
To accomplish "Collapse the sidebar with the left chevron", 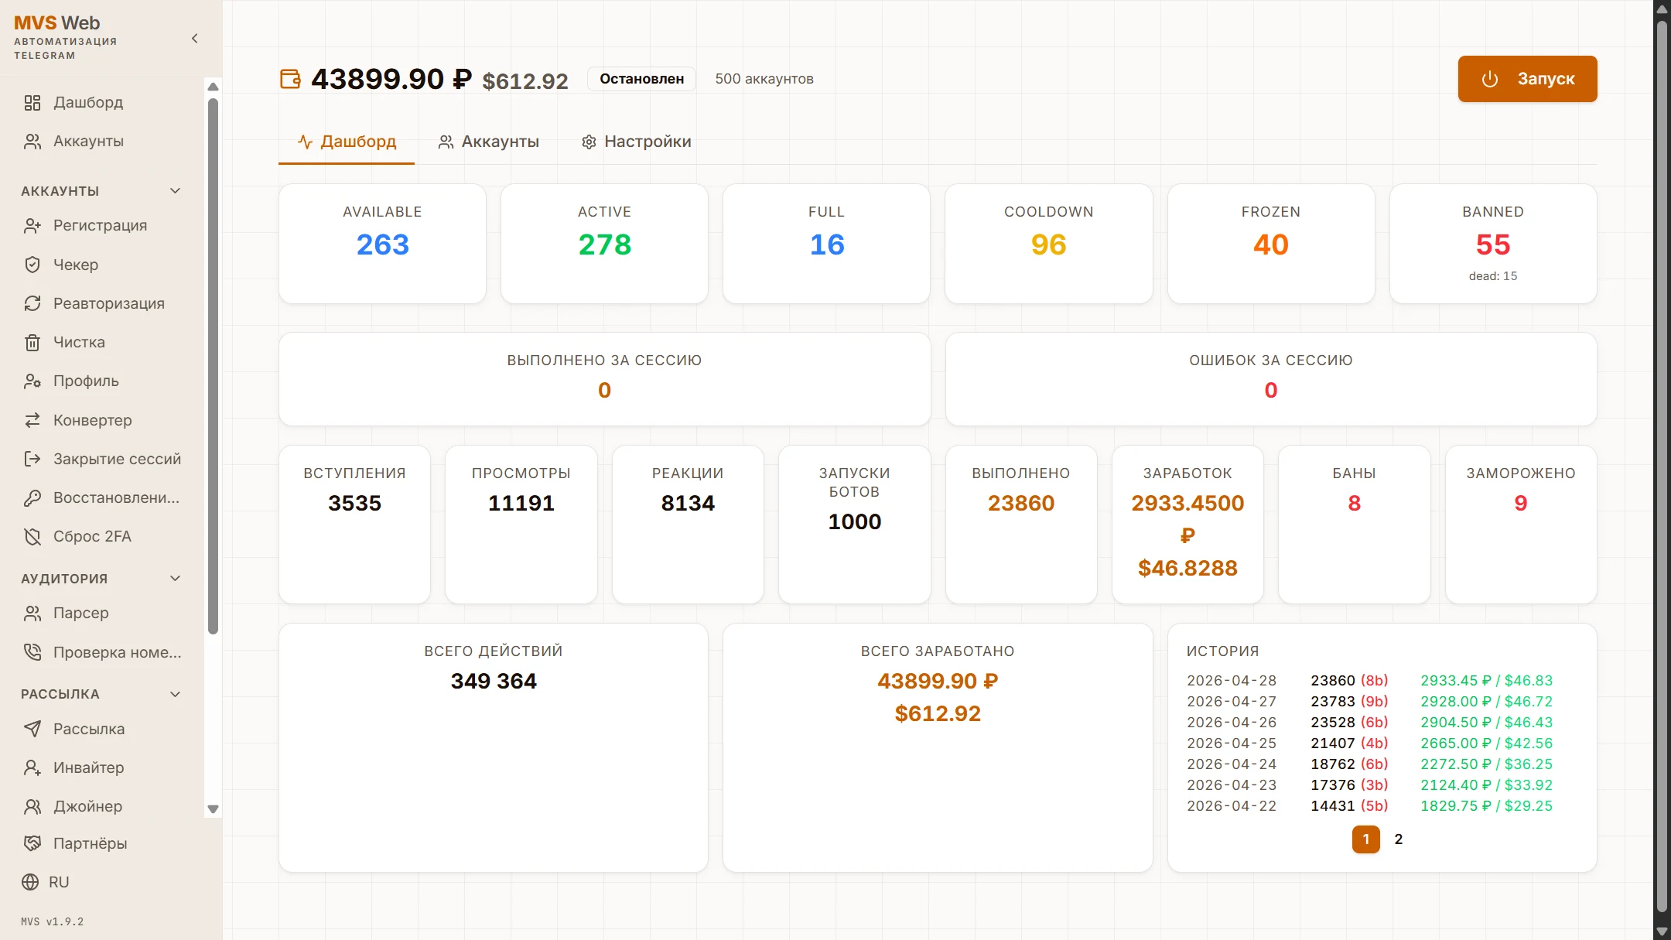I will (195, 39).
